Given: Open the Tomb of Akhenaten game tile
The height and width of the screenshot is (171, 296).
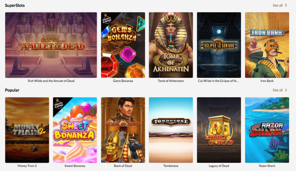Looking at the screenshot, I should coord(171,45).
